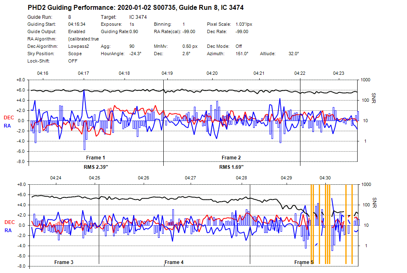The image size is (407, 273).
Task: Click the Binning value 1
Action: (x=184, y=24)
